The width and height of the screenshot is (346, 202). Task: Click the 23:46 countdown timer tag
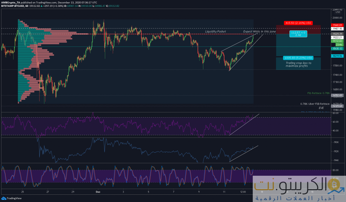339,44
